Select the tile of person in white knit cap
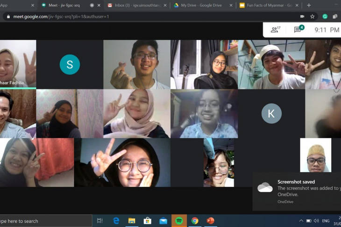 [271, 64]
